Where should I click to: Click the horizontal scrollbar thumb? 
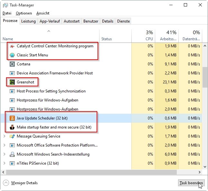point(91,172)
